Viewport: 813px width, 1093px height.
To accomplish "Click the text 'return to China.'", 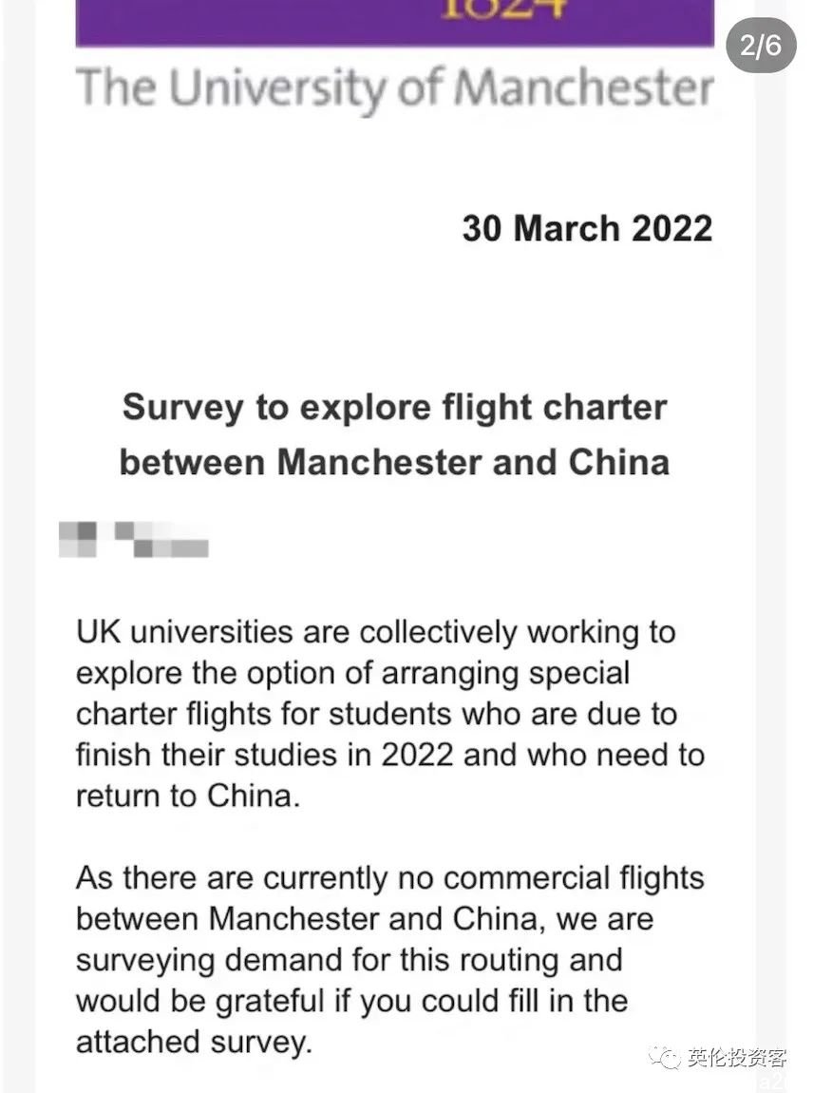I will 188,796.
